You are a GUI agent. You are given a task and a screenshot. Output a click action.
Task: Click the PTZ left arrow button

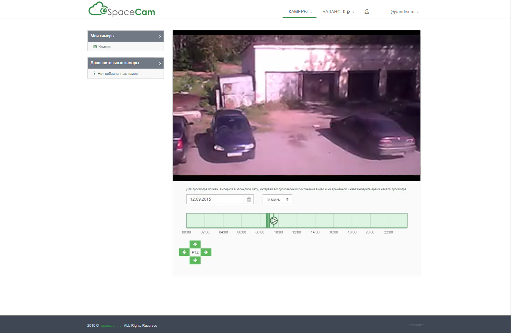[x=184, y=252]
